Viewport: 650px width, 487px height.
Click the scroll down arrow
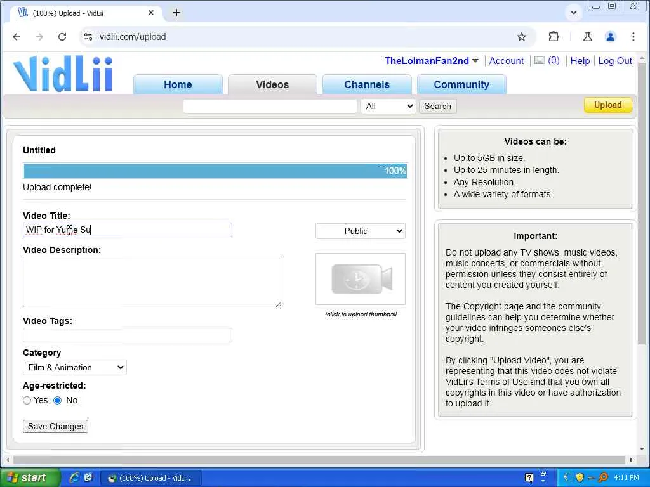tap(642, 449)
